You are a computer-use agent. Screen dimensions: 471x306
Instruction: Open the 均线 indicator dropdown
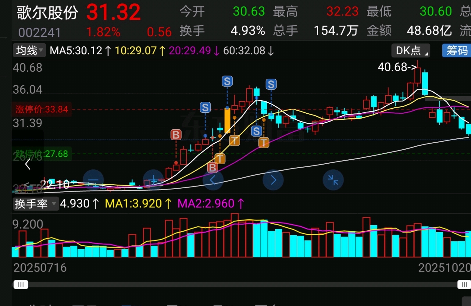[x=29, y=50]
